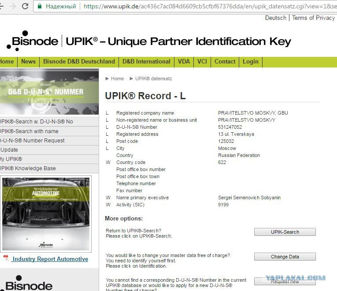Open UPIK-Search w. D-U-N-S No
The width and height of the screenshot is (337, 291).
pyautogui.click(x=49, y=122)
